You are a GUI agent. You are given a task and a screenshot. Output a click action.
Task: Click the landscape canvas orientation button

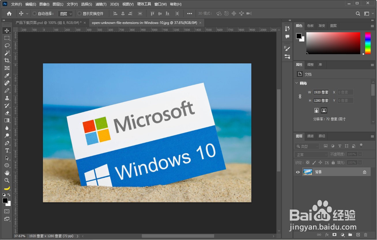click(x=324, y=110)
